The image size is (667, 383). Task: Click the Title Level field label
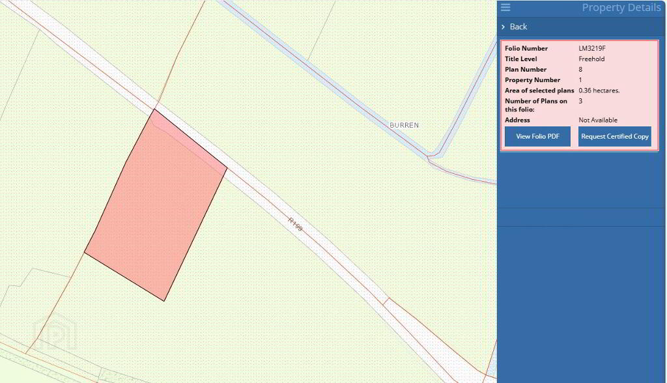click(x=520, y=59)
